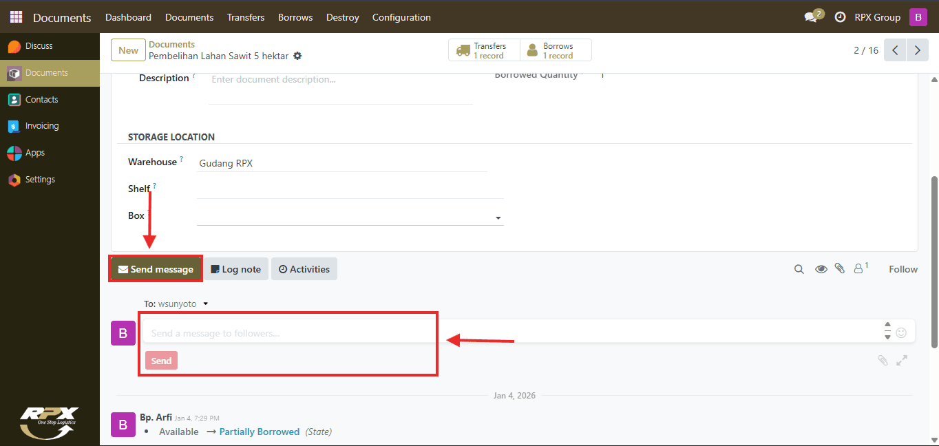Click the Send message button
Viewport: 939px width, 446px height.
(156, 269)
